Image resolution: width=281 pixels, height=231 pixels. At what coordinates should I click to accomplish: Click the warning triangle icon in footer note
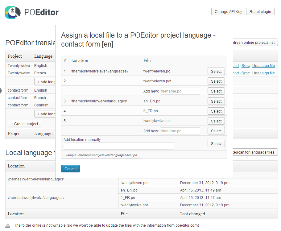coord(8,226)
